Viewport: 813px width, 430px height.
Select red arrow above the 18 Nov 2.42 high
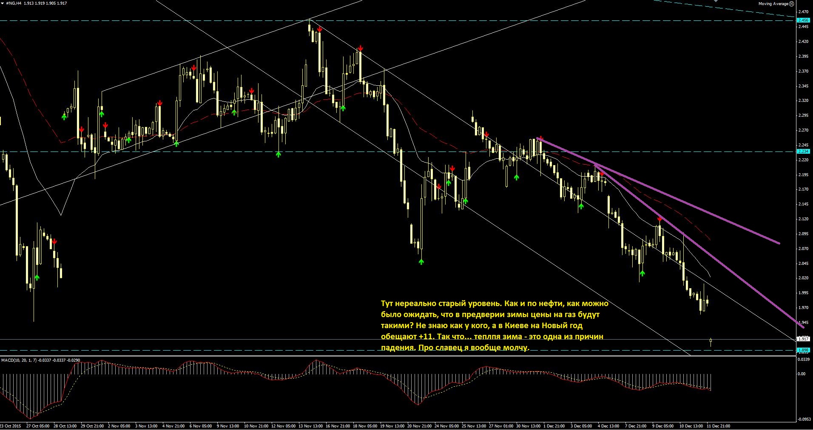pyautogui.click(x=360, y=48)
